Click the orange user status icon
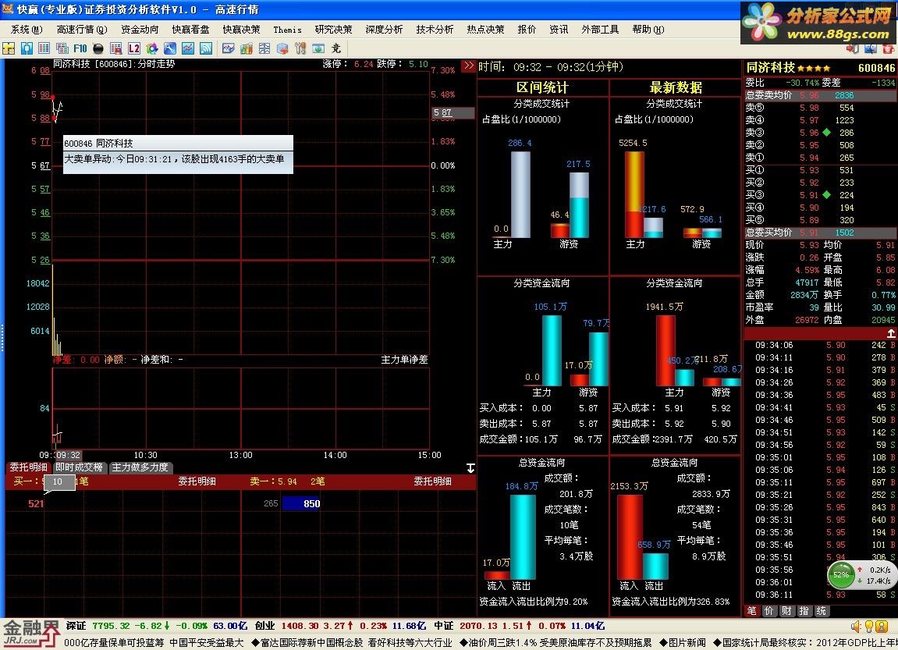Screen dimensions: 898x650 point(882,627)
